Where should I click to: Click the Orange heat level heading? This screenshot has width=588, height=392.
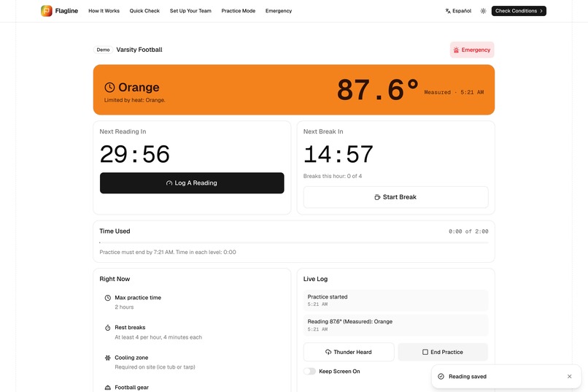coord(139,88)
